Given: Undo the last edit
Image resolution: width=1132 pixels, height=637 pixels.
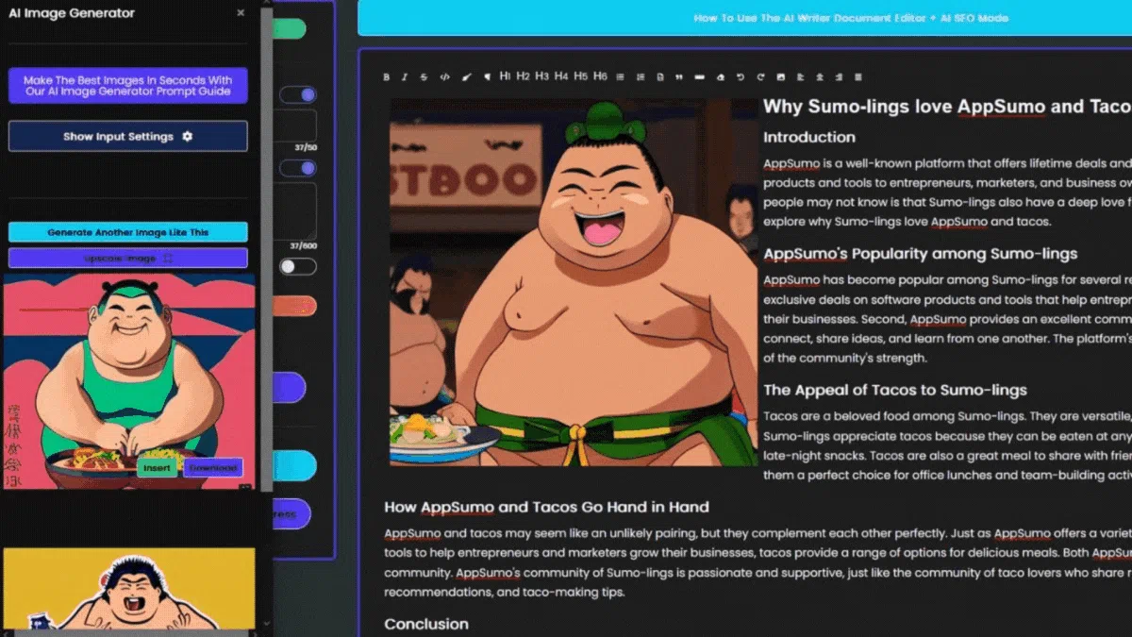Looking at the screenshot, I should 741,76.
